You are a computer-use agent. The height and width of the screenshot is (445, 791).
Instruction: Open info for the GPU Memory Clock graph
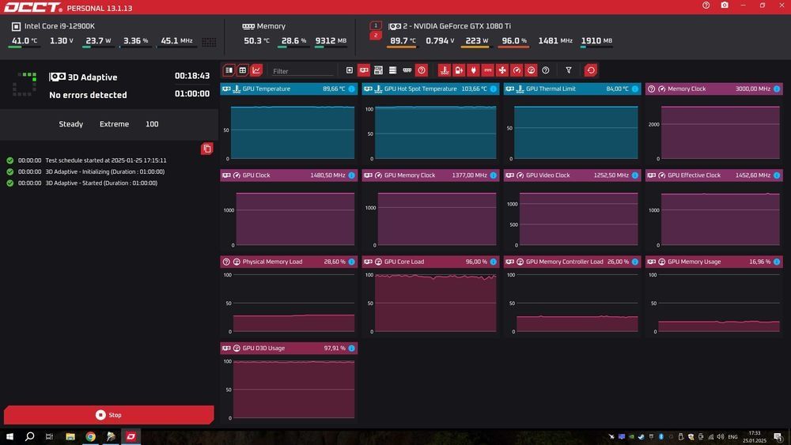[494, 175]
